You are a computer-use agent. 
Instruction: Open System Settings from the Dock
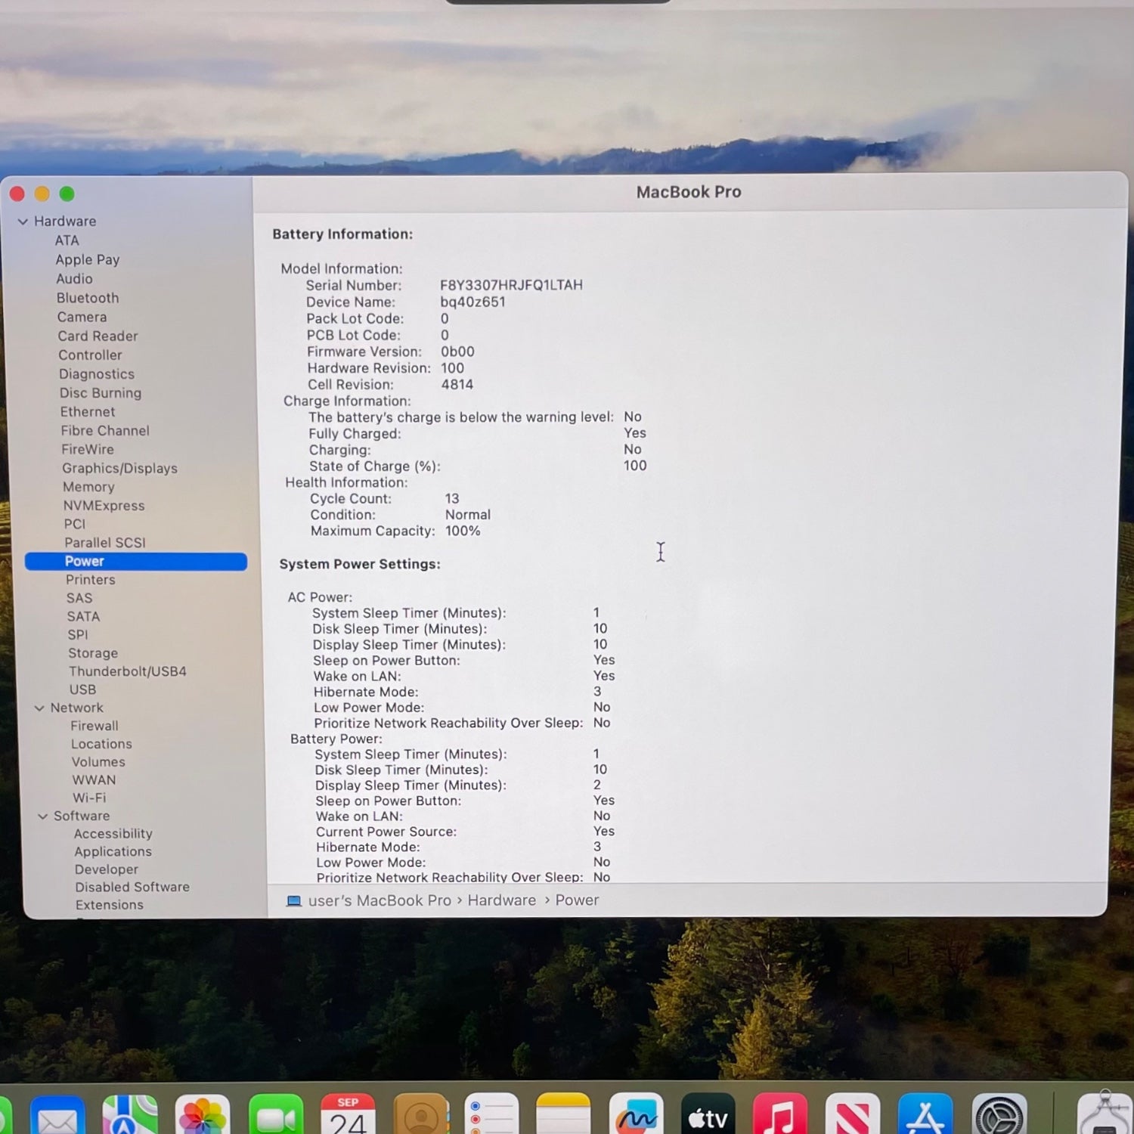(998, 1116)
